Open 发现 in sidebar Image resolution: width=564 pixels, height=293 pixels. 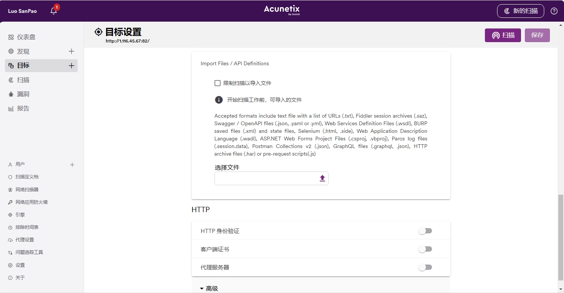23,51
